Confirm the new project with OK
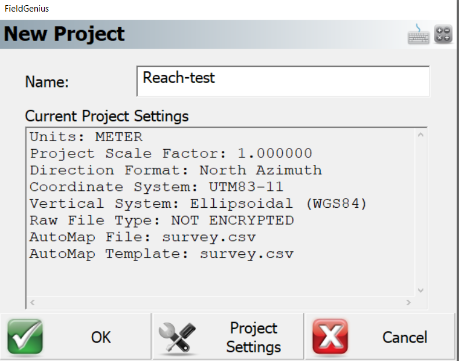The height and width of the screenshot is (361, 459). 76,337
